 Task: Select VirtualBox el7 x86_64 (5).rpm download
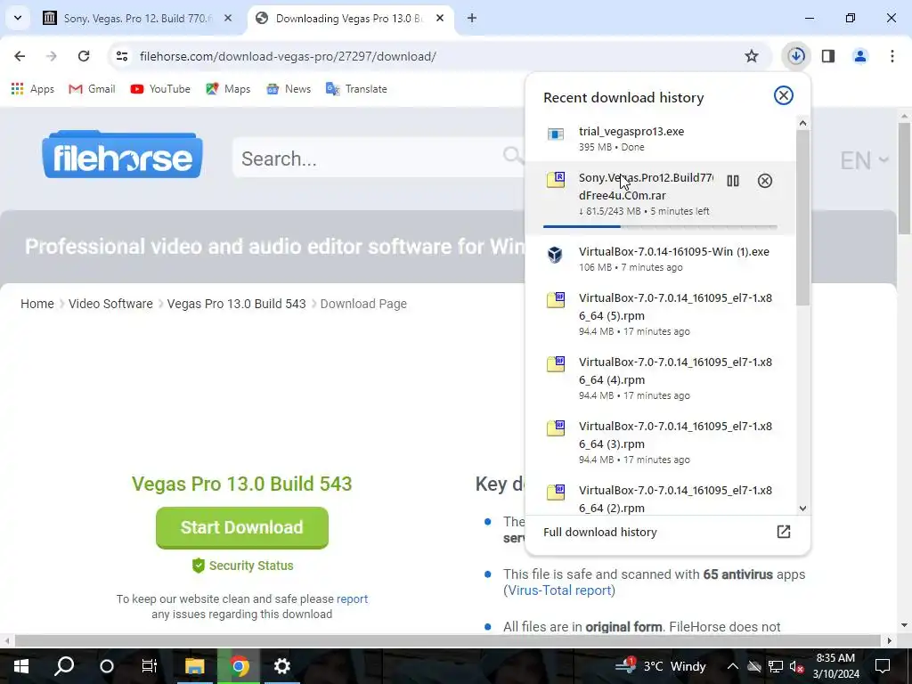[660, 314]
